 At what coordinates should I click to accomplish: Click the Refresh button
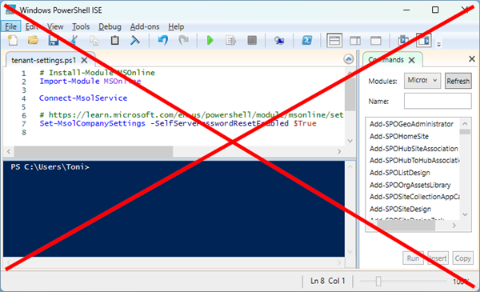(458, 81)
